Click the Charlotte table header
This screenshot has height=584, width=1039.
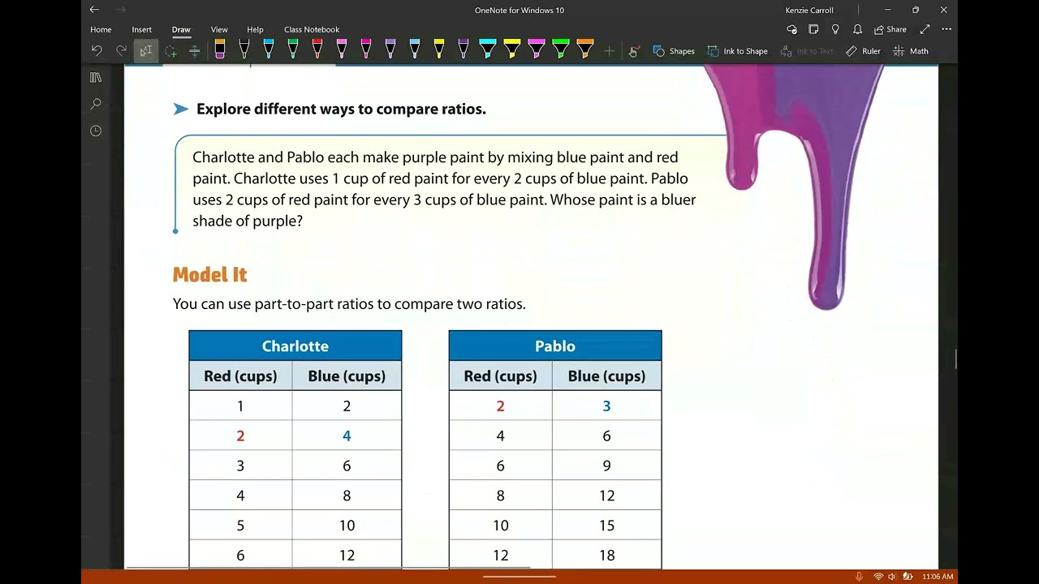295,346
